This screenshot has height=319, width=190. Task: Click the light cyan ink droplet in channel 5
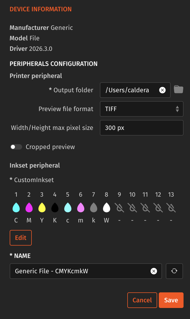(68, 207)
